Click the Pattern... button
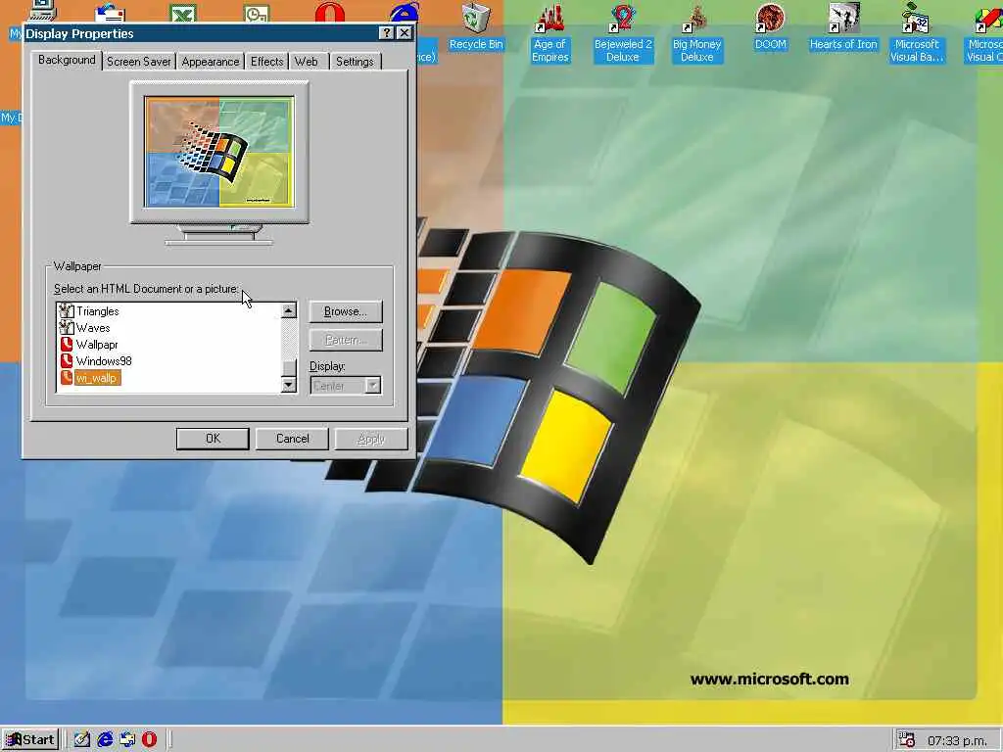The width and height of the screenshot is (1003, 752). pos(346,340)
